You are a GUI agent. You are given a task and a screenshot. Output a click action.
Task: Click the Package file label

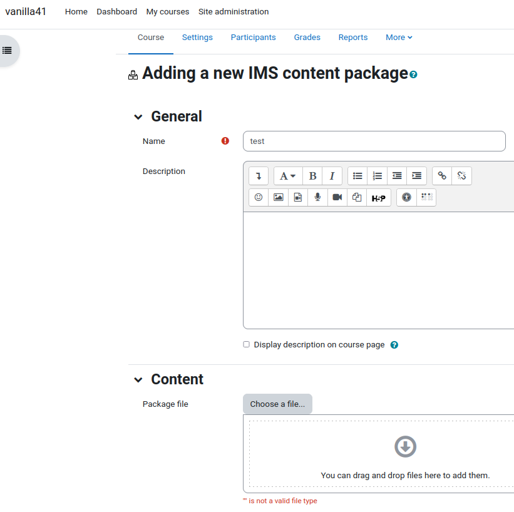165,404
